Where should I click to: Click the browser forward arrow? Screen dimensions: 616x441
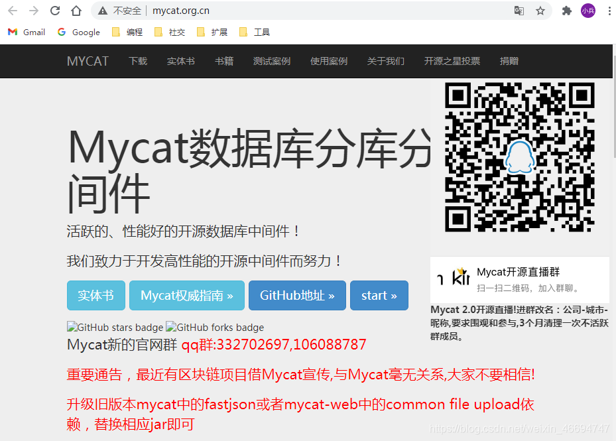click(x=34, y=11)
